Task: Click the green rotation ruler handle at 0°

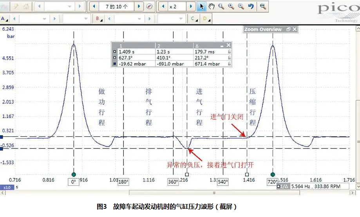Action: tap(74, 175)
